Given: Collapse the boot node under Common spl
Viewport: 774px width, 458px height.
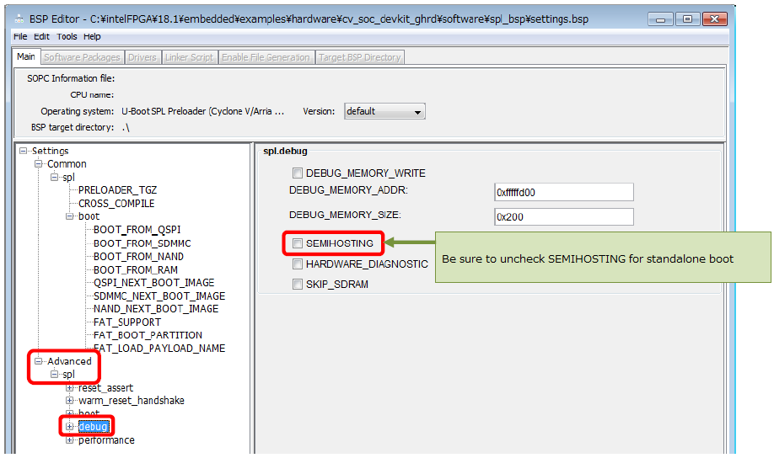Looking at the screenshot, I should 70,216.
